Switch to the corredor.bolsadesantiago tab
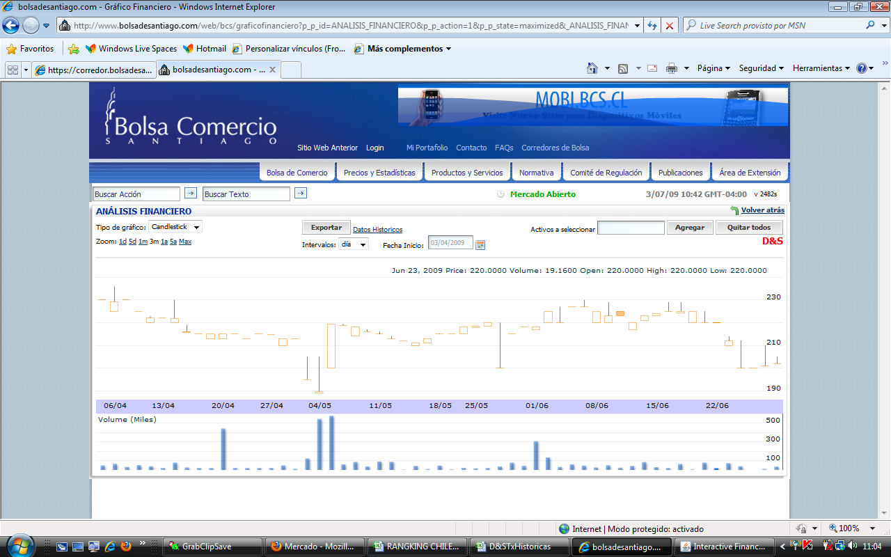 [93, 70]
